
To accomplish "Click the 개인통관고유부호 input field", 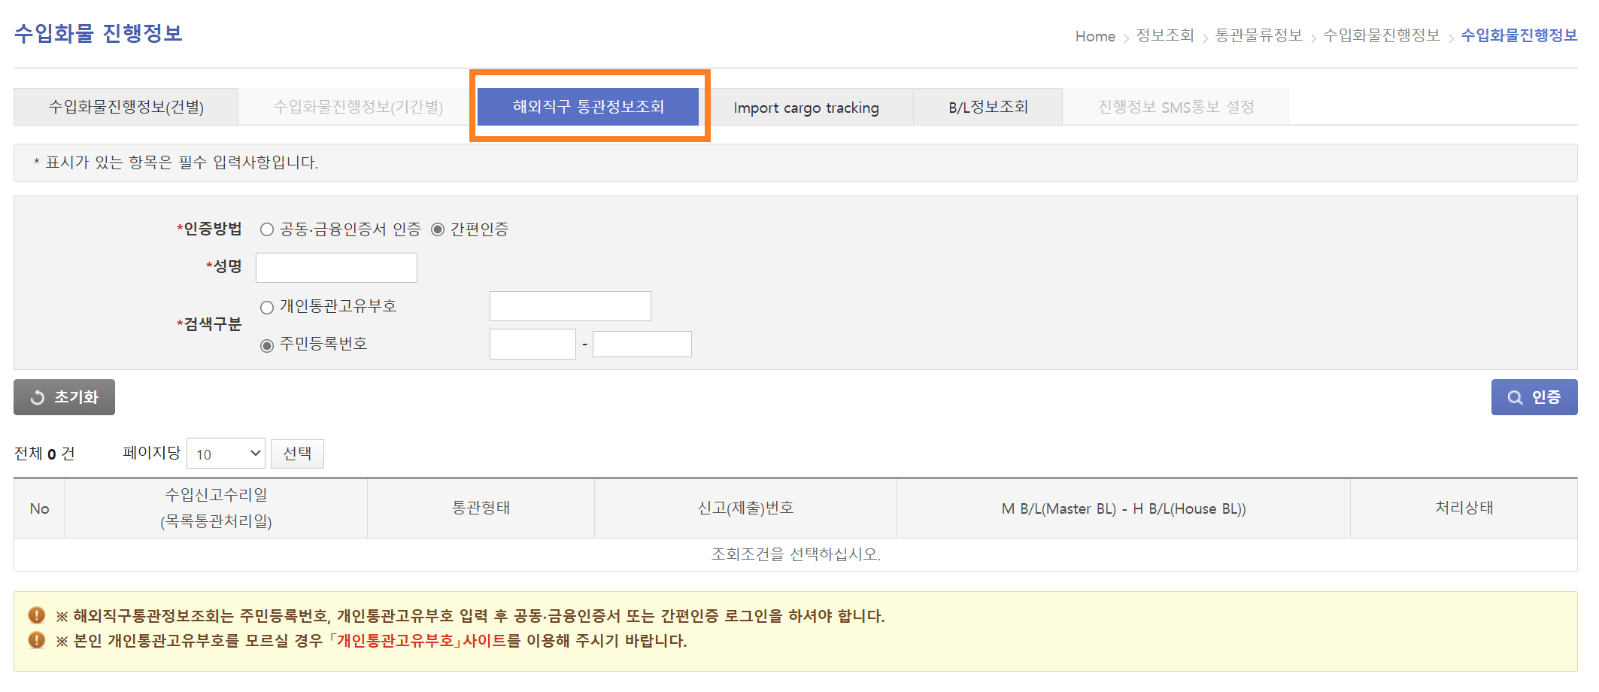I will (570, 306).
